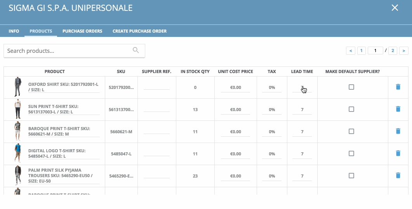Select the Products tab
Viewport: 412px width, 209px height.
[41, 31]
